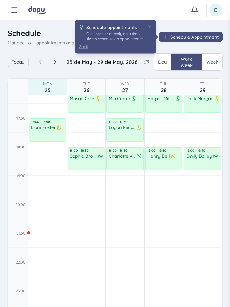
Task: Dismiss tooltip with Got it link
Action: point(83,46)
